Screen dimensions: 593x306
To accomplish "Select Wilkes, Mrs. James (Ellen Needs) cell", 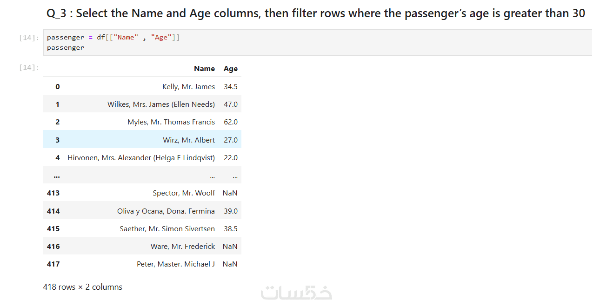I will click(161, 104).
